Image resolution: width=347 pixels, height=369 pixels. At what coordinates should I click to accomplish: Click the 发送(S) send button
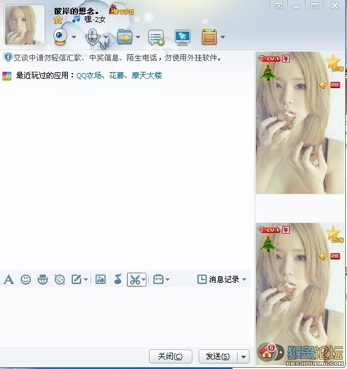(x=218, y=356)
